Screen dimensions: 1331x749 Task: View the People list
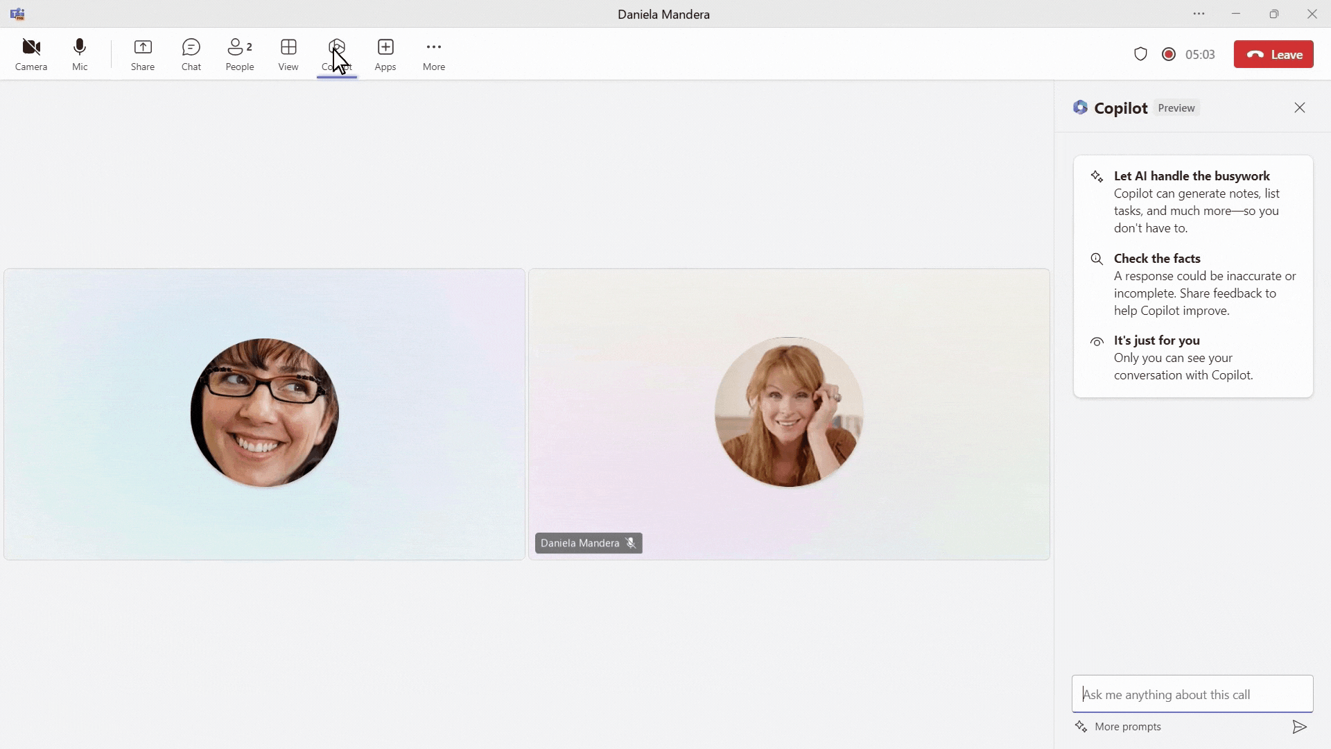coord(239,54)
